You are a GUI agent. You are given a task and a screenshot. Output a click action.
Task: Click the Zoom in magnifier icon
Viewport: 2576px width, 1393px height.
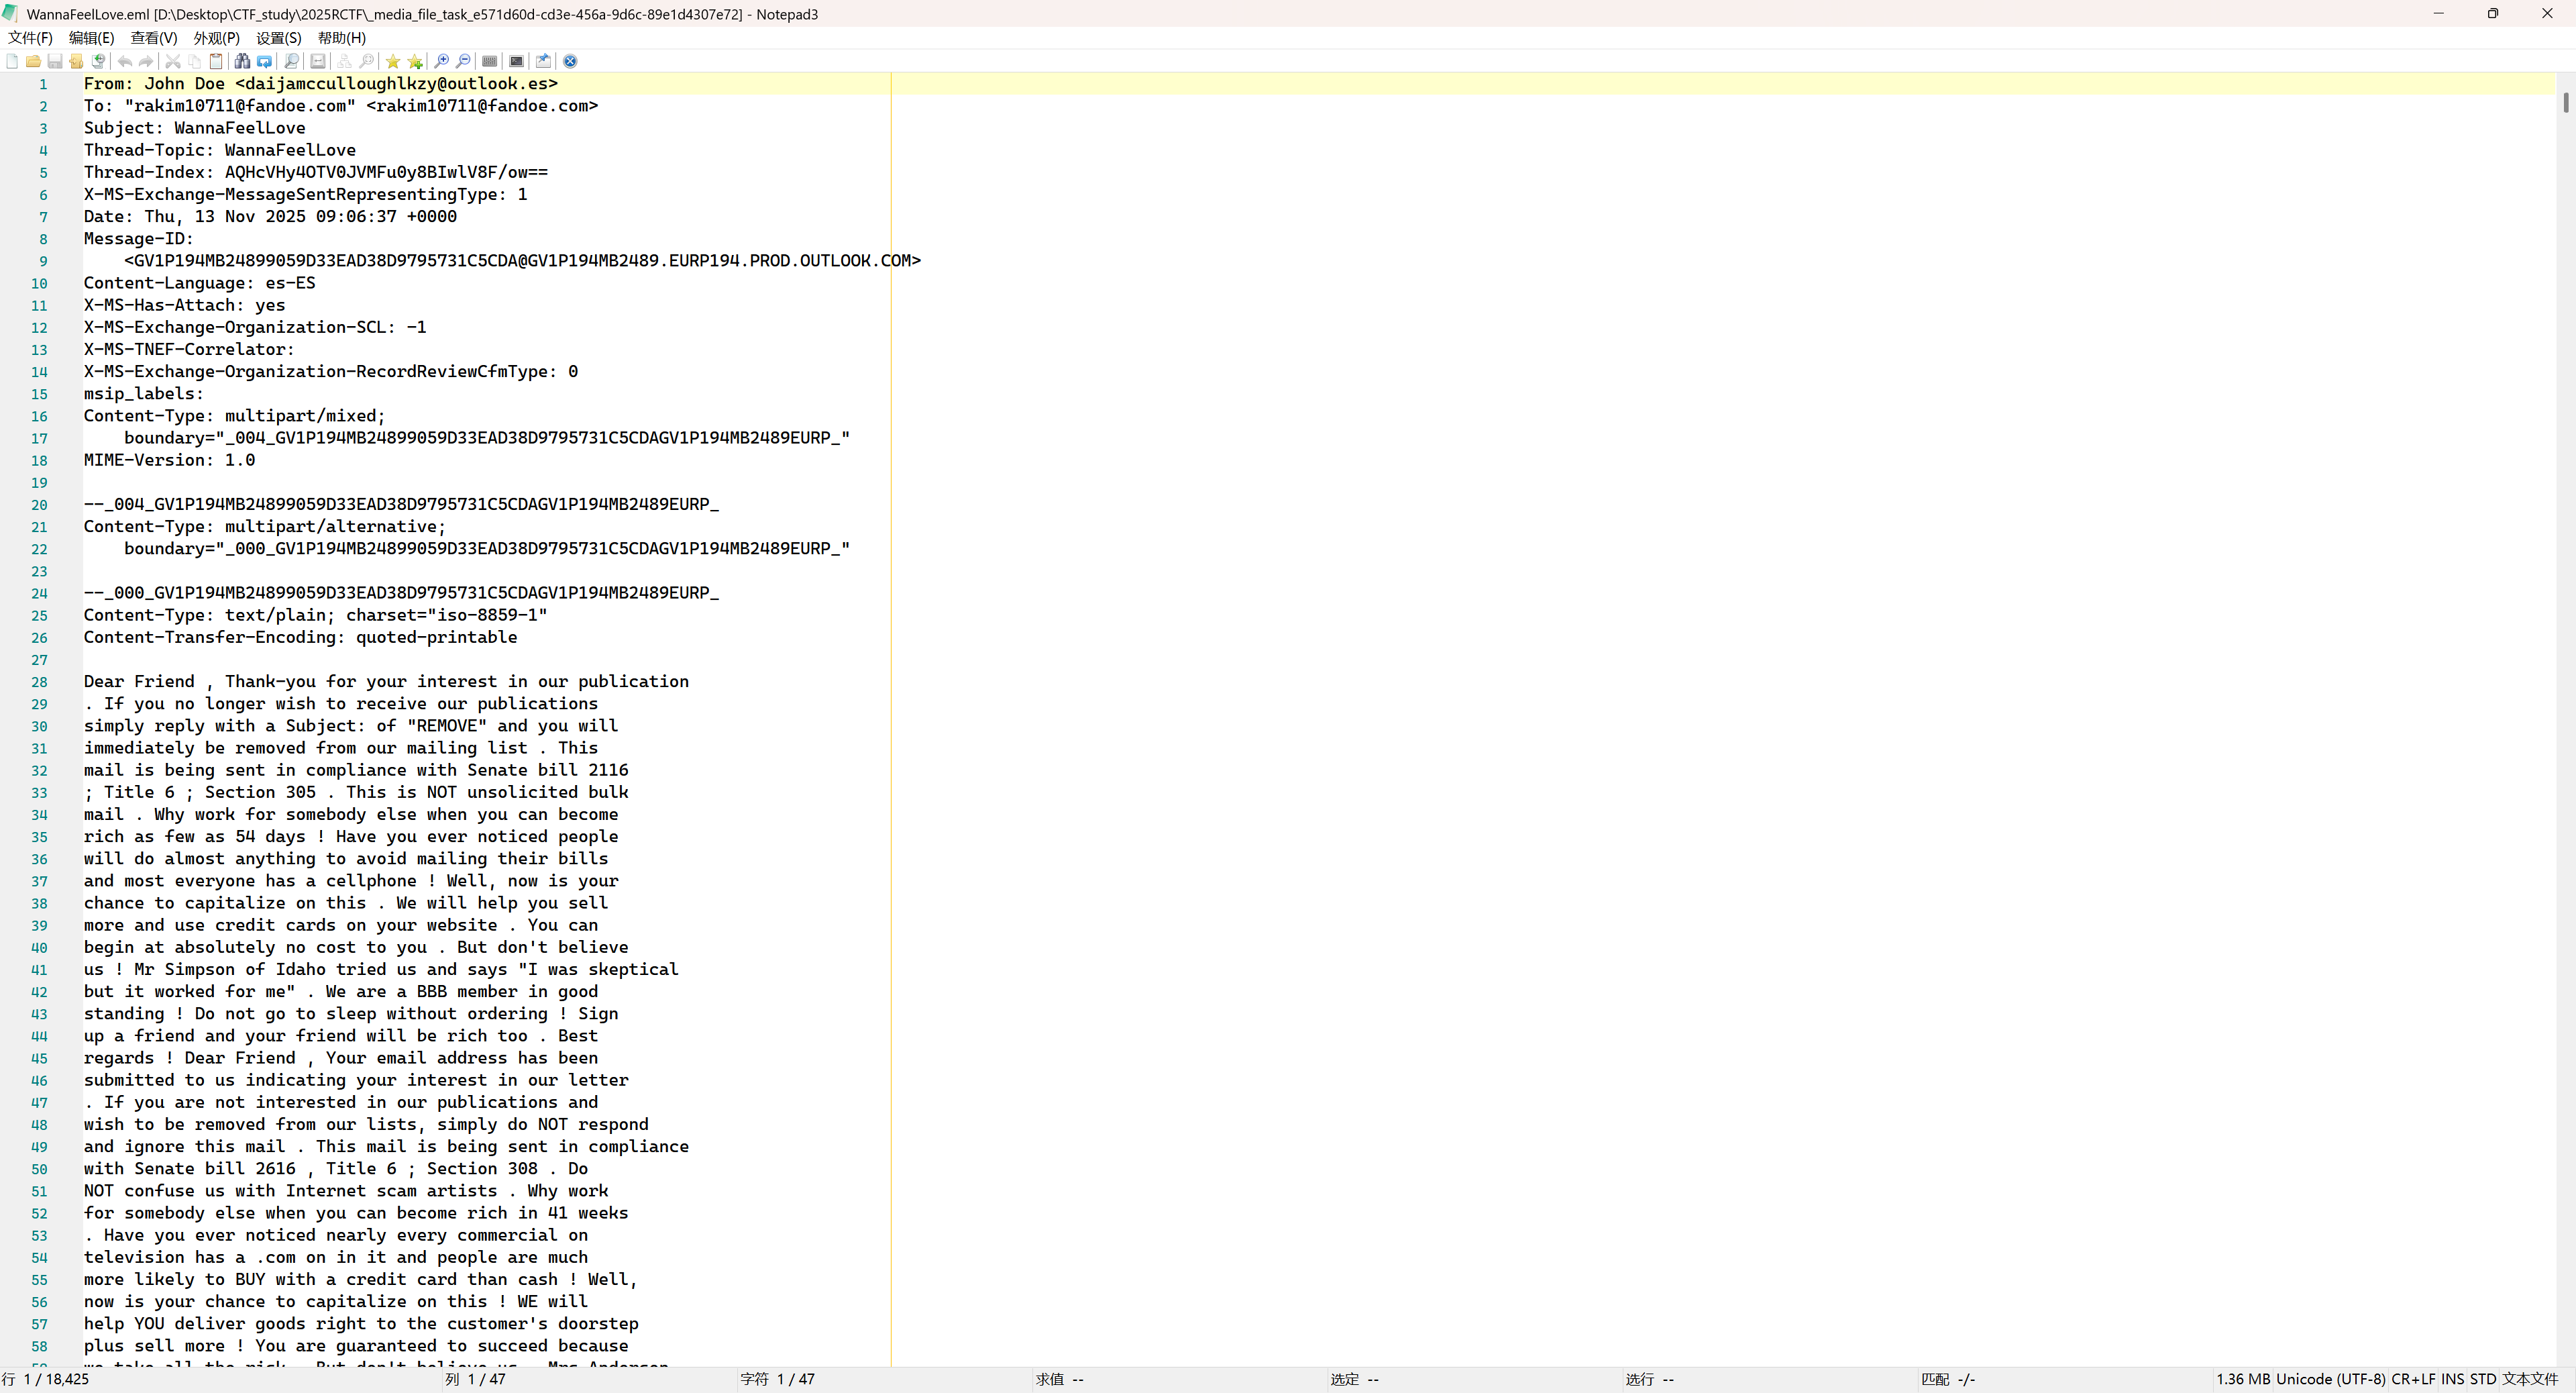point(441,61)
